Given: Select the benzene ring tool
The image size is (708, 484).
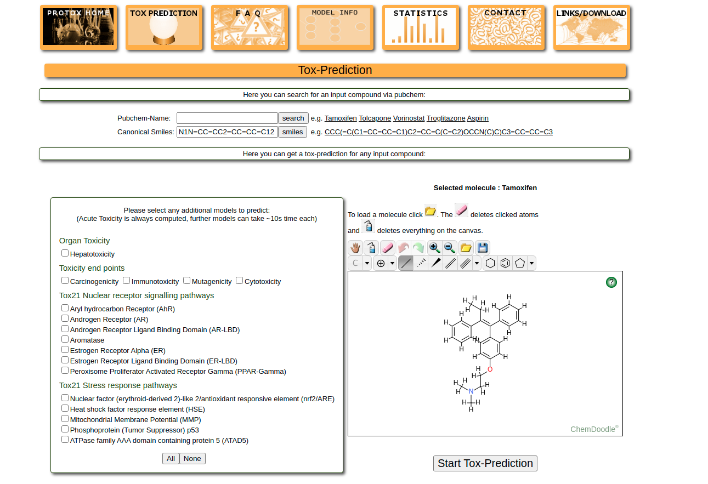Looking at the screenshot, I should [x=505, y=263].
